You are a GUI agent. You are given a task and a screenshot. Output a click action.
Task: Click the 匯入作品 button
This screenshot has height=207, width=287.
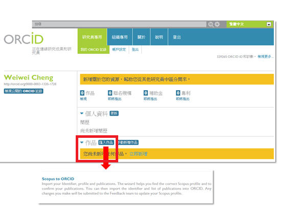(x=106, y=142)
